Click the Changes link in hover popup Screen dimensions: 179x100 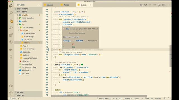click(x=67, y=41)
